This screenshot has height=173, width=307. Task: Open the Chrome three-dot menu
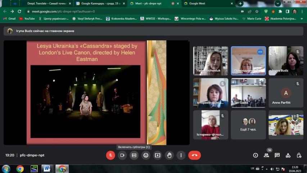click(x=302, y=12)
